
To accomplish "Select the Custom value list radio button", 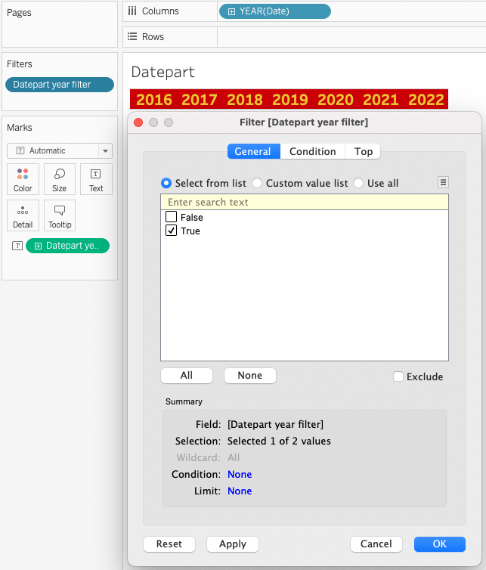I will coord(257,183).
